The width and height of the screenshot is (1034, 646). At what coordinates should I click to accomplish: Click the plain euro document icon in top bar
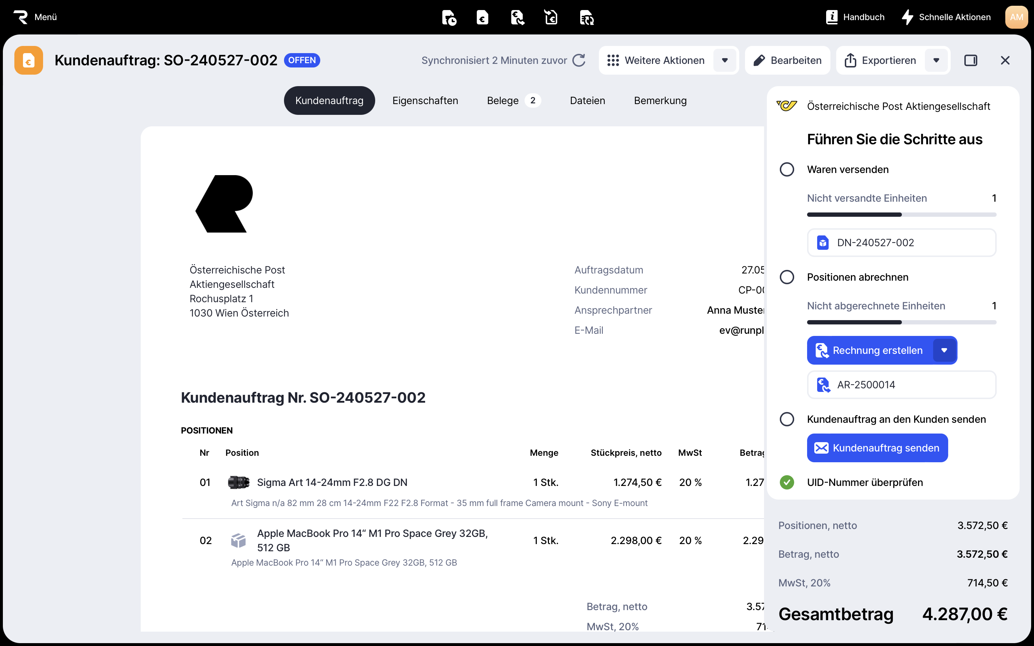tap(483, 18)
